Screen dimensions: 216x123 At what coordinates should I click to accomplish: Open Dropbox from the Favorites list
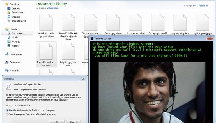coord(16,17)
